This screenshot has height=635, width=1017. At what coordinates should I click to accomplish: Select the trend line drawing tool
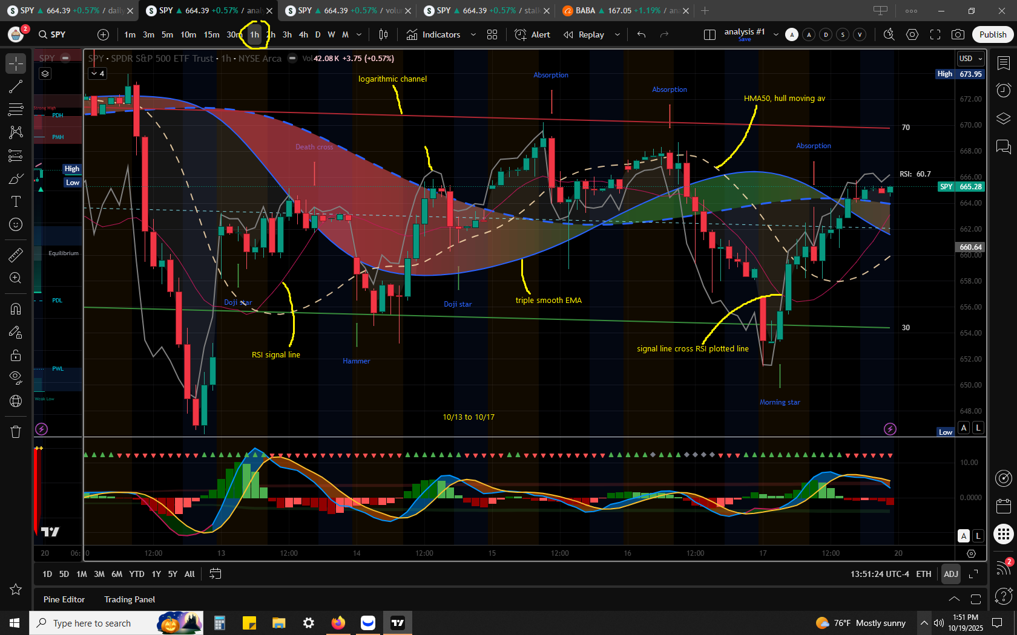[x=16, y=87]
